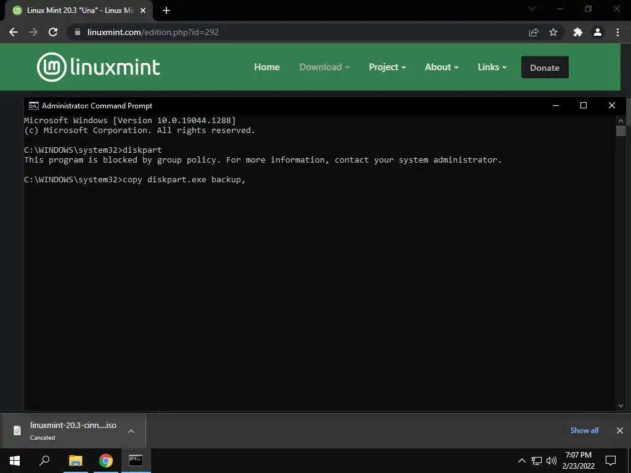
Task: Click the linuxmint iso download file icon
Action: (17, 431)
